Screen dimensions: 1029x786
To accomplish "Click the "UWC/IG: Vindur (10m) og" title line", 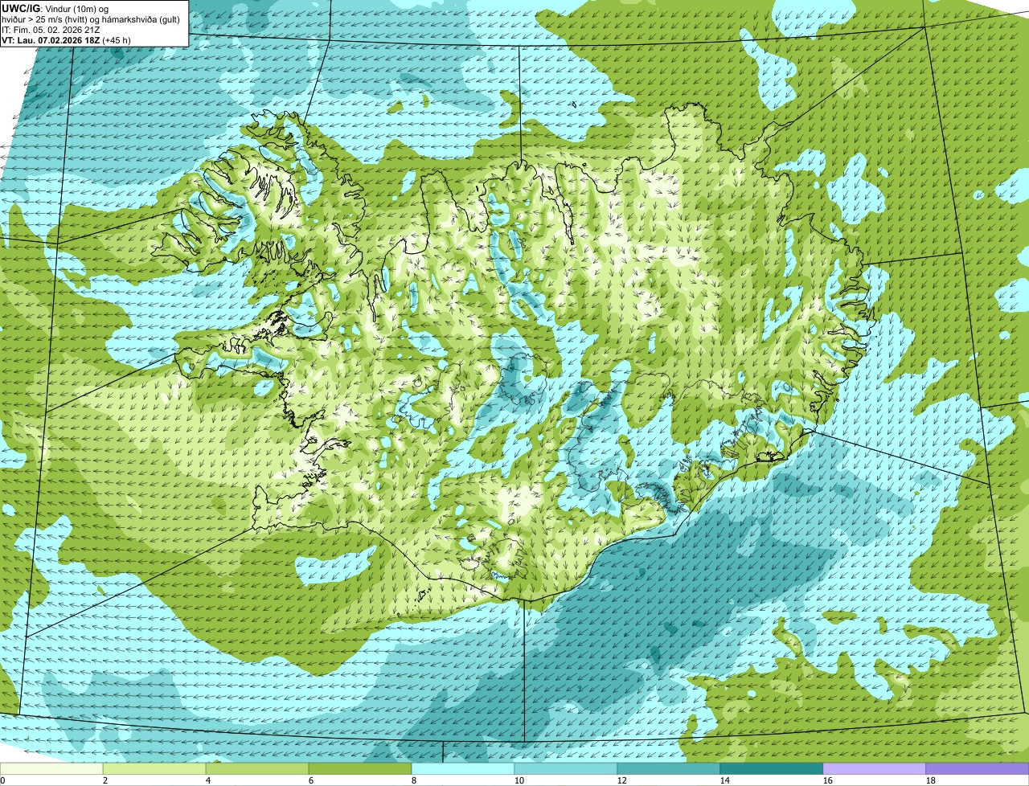I will point(55,9).
